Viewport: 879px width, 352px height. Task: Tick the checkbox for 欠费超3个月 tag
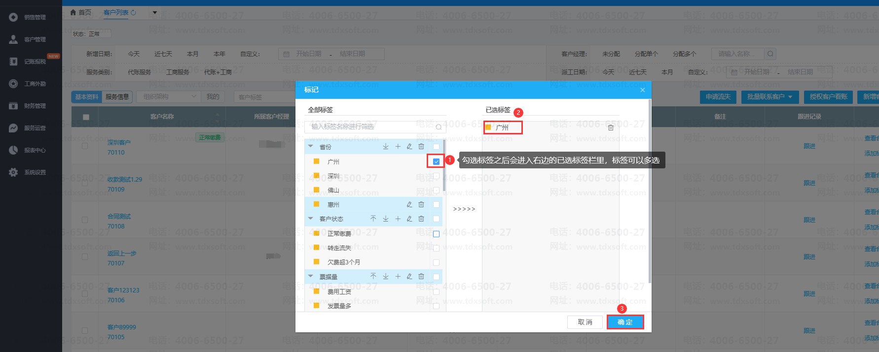(436, 262)
